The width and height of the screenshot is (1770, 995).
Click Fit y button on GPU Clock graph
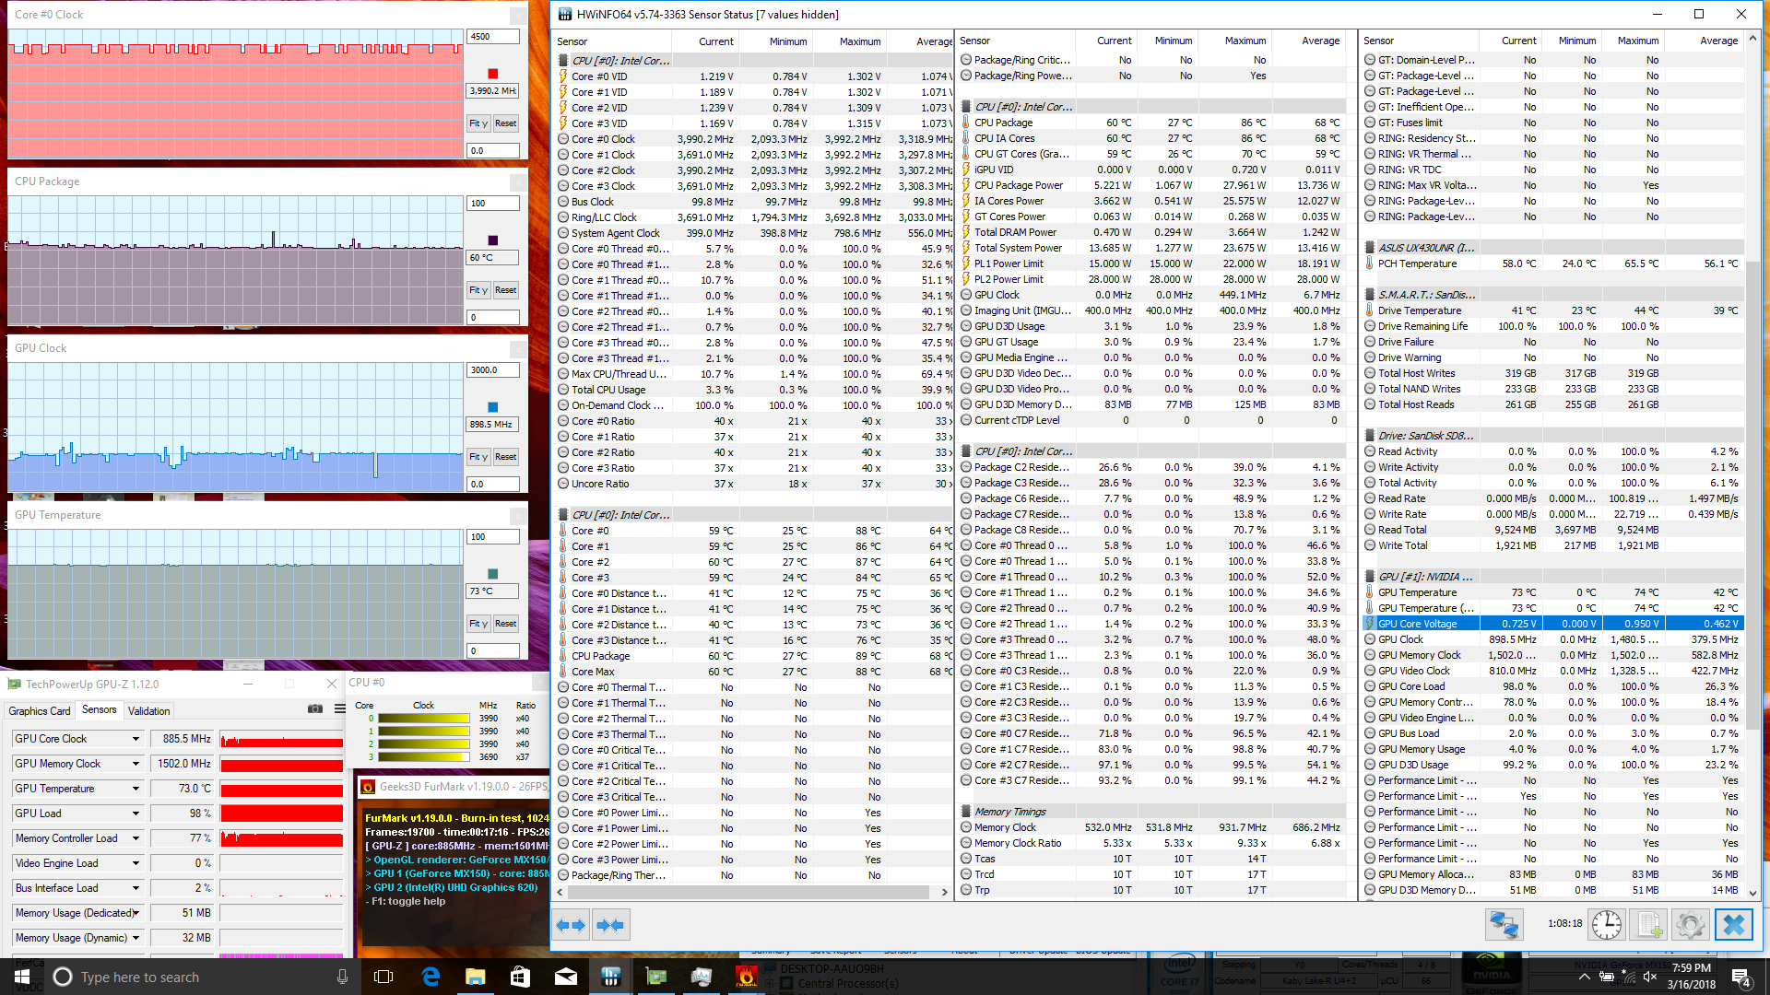[x=478, y=457]
